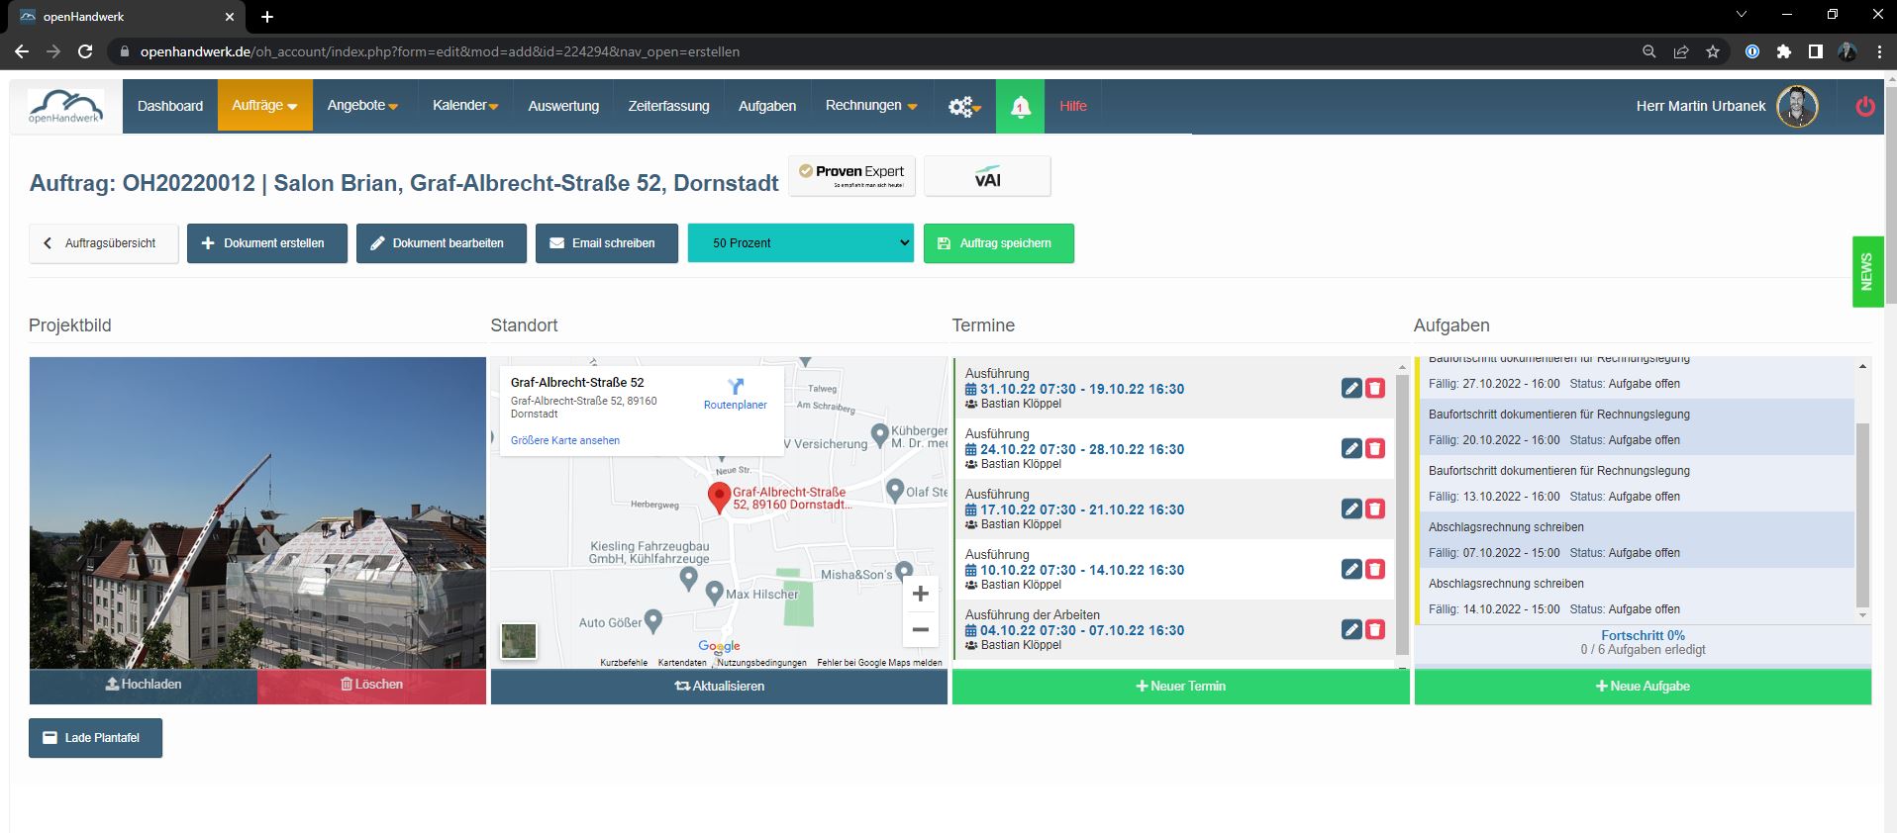
Task: Click the Aufgaben list scrollbar
Action: click(1862, 514)
